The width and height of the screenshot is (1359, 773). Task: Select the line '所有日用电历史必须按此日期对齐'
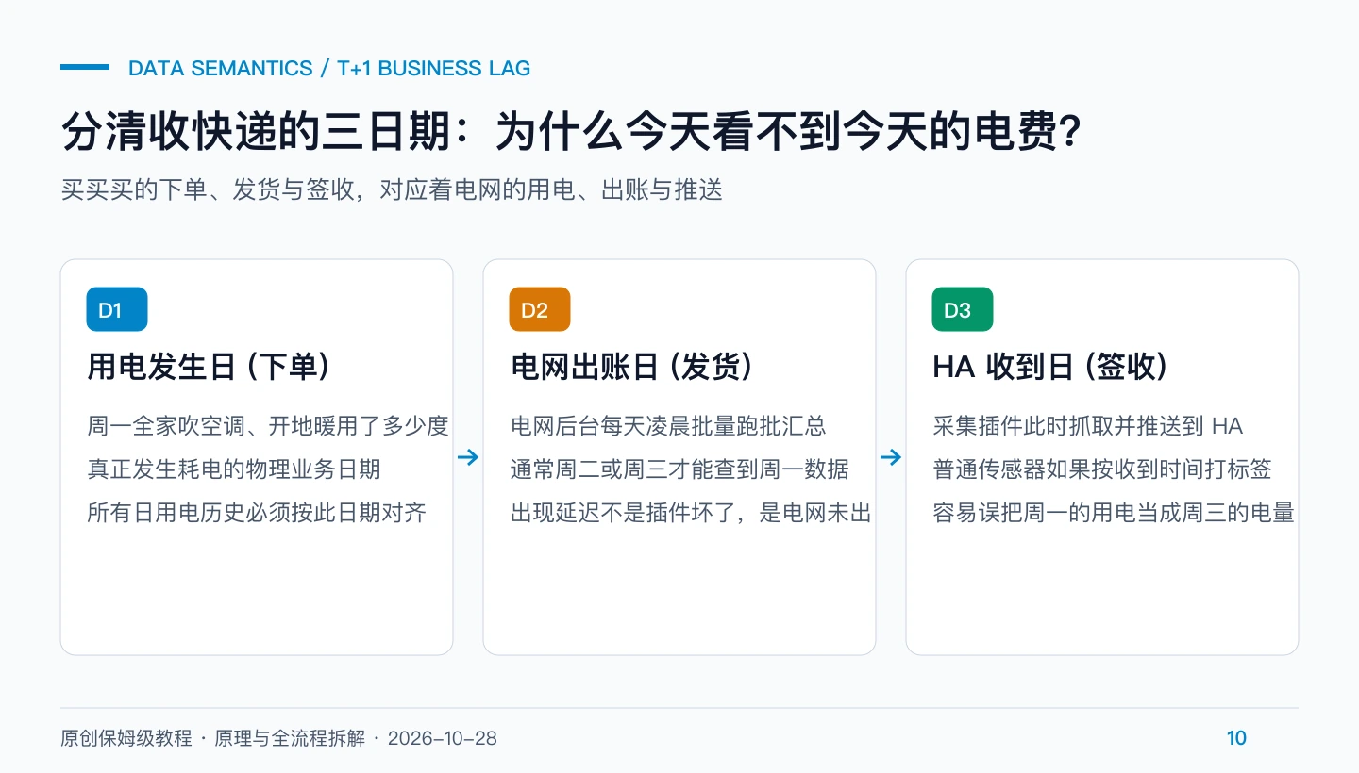click(x=257, y=513)
